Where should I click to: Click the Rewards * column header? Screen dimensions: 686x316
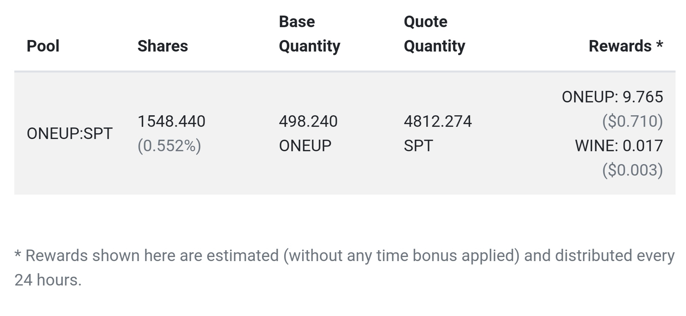click(x=626, y=46)
